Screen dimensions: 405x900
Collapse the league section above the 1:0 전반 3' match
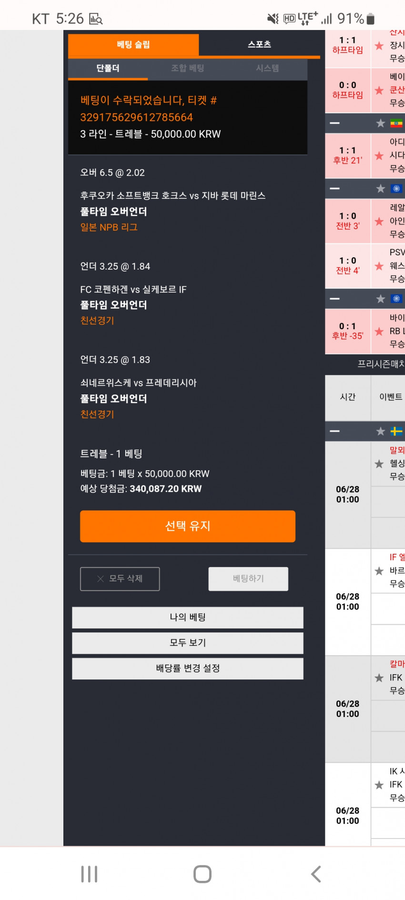coord(335,189)
